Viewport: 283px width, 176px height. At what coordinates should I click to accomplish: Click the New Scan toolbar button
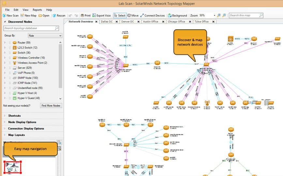point(10,16)
